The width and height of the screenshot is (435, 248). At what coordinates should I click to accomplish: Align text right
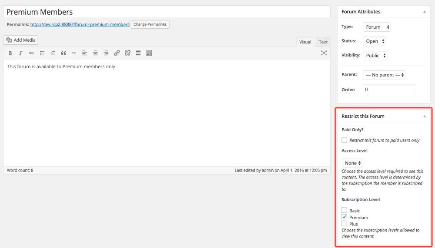tap(106, 53)
